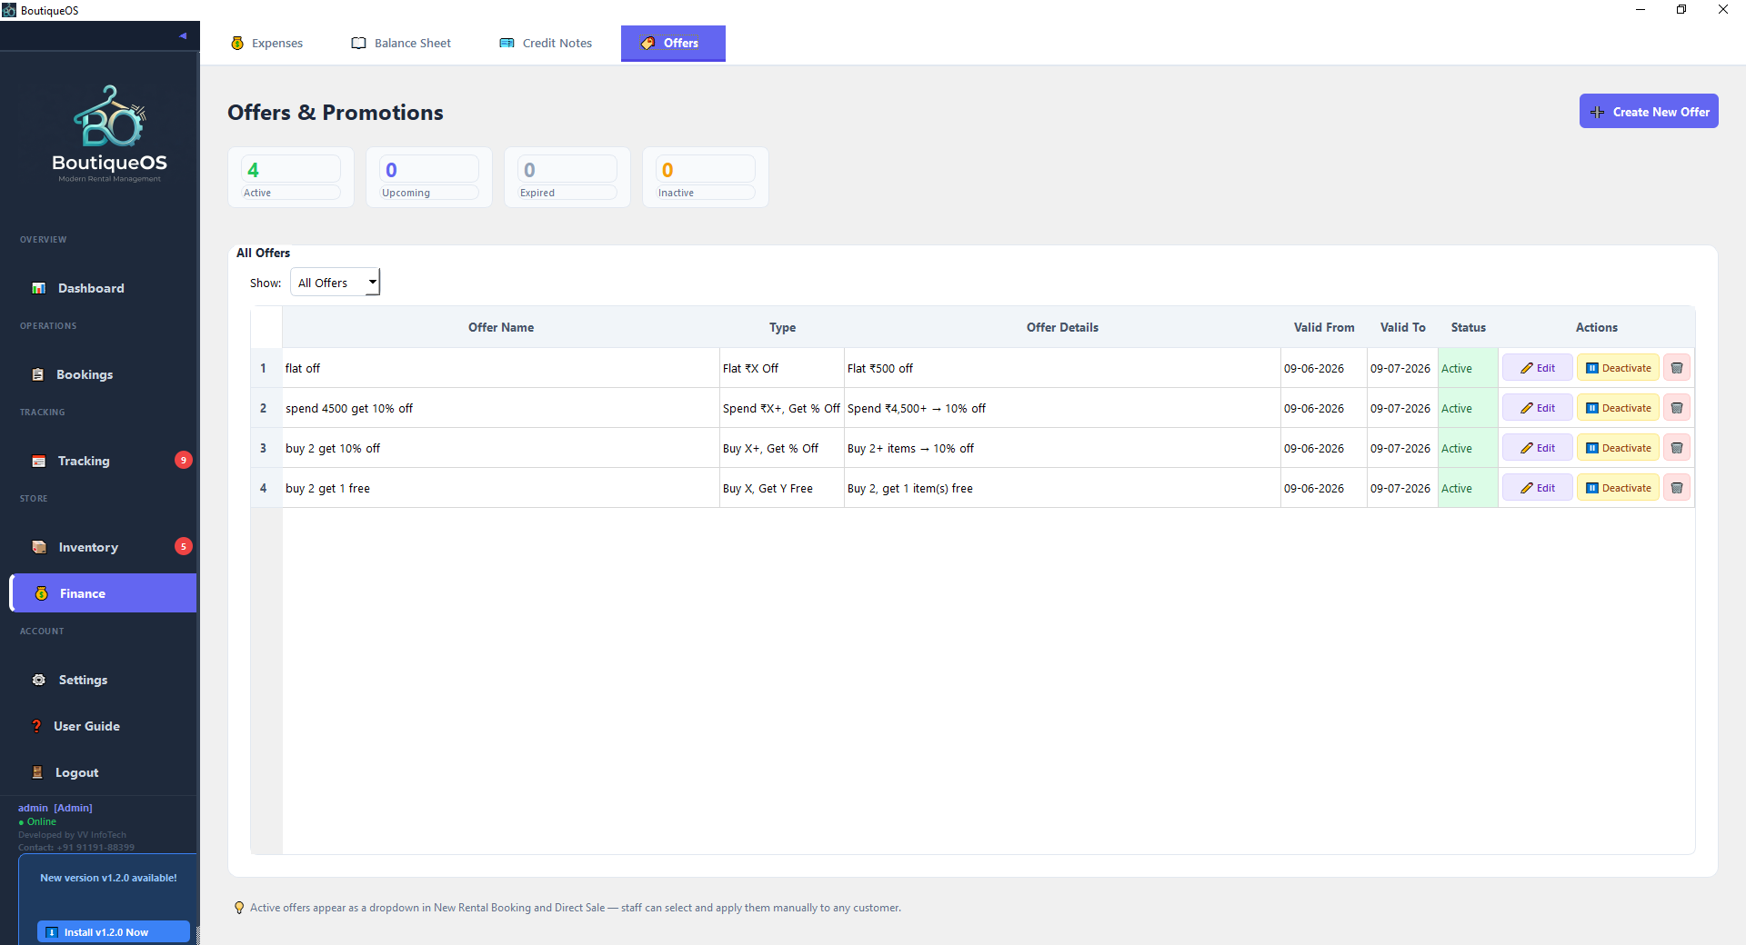
Task: Switch to the Balance Sheet tab
Action: pyautogui.click(x=401, y=43)
